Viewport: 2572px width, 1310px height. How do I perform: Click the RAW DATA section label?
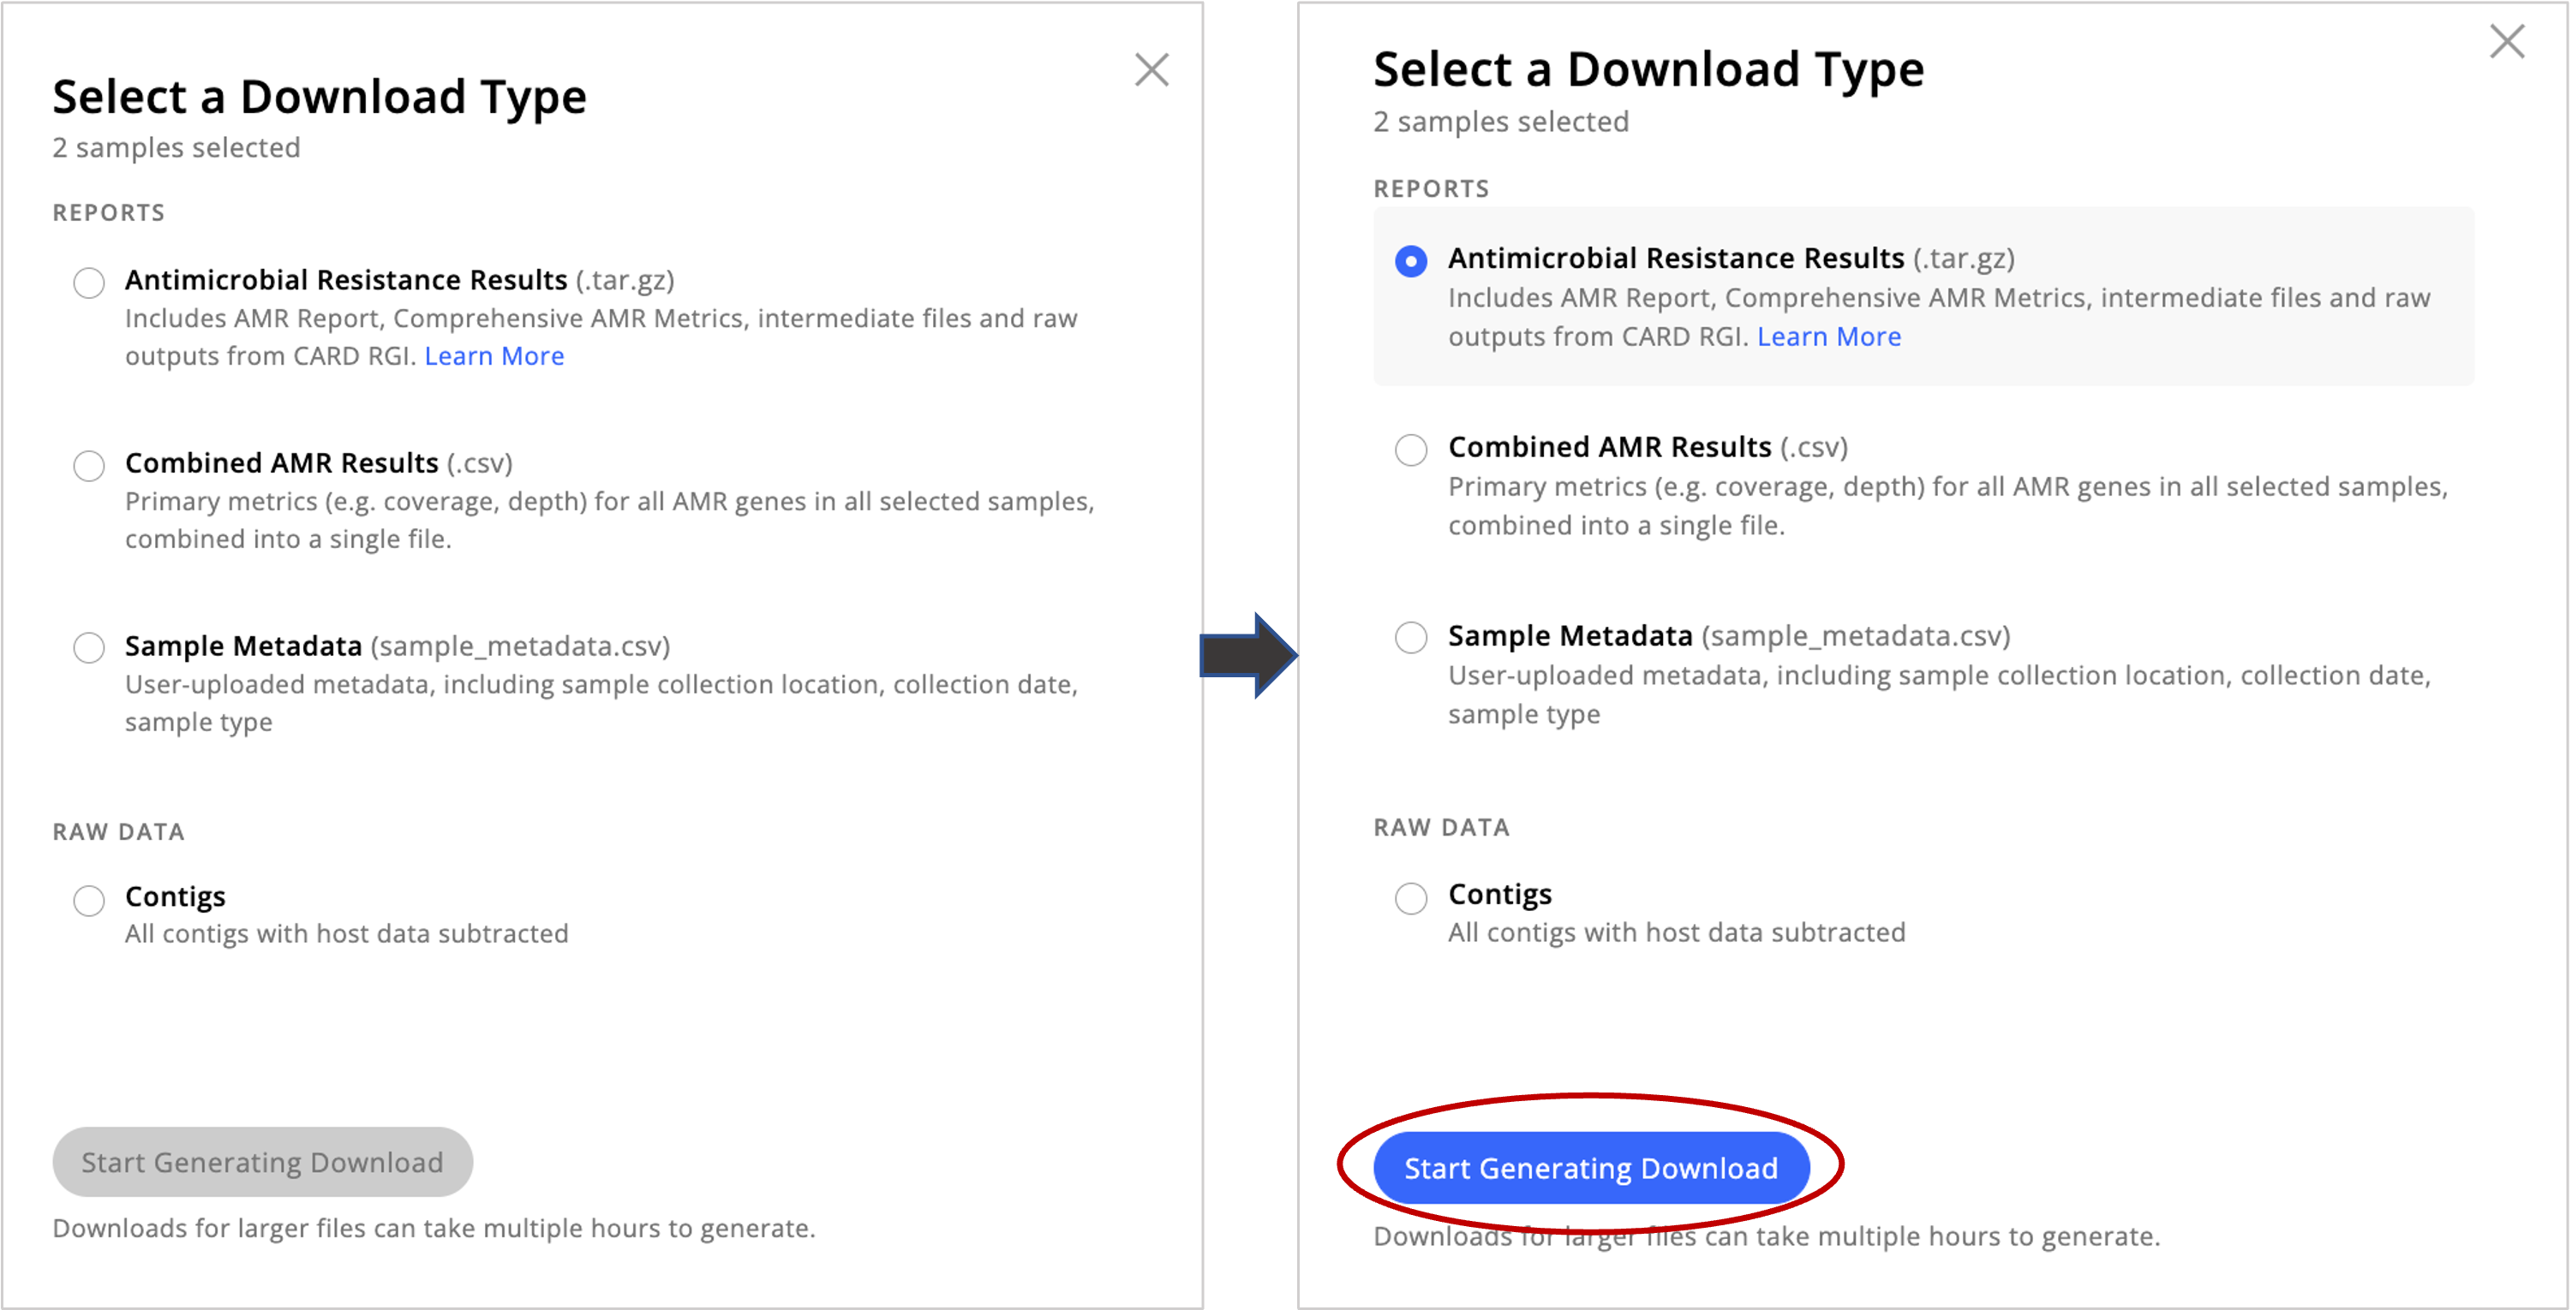tap(119, 831)
